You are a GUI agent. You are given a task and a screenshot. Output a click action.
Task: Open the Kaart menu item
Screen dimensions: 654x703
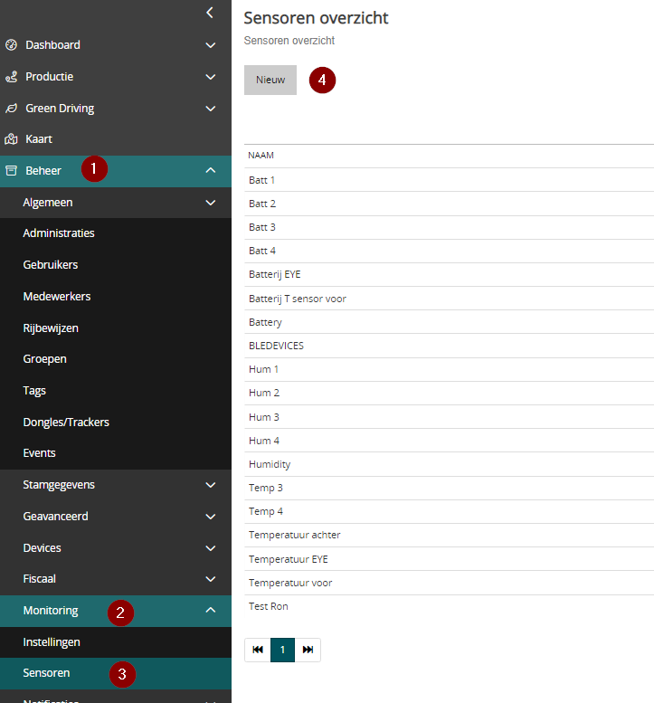pyautogui.click(x=116, y=139)
